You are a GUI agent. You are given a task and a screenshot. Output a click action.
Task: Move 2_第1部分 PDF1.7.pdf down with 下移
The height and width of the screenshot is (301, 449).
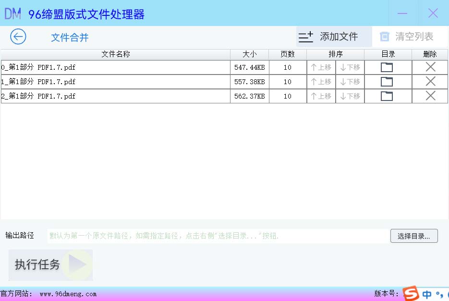[350, 96]
